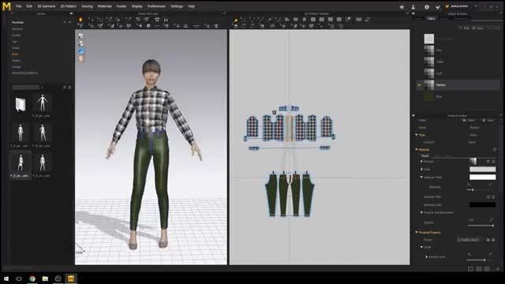Open the Materials menu

tap(104, 6)
